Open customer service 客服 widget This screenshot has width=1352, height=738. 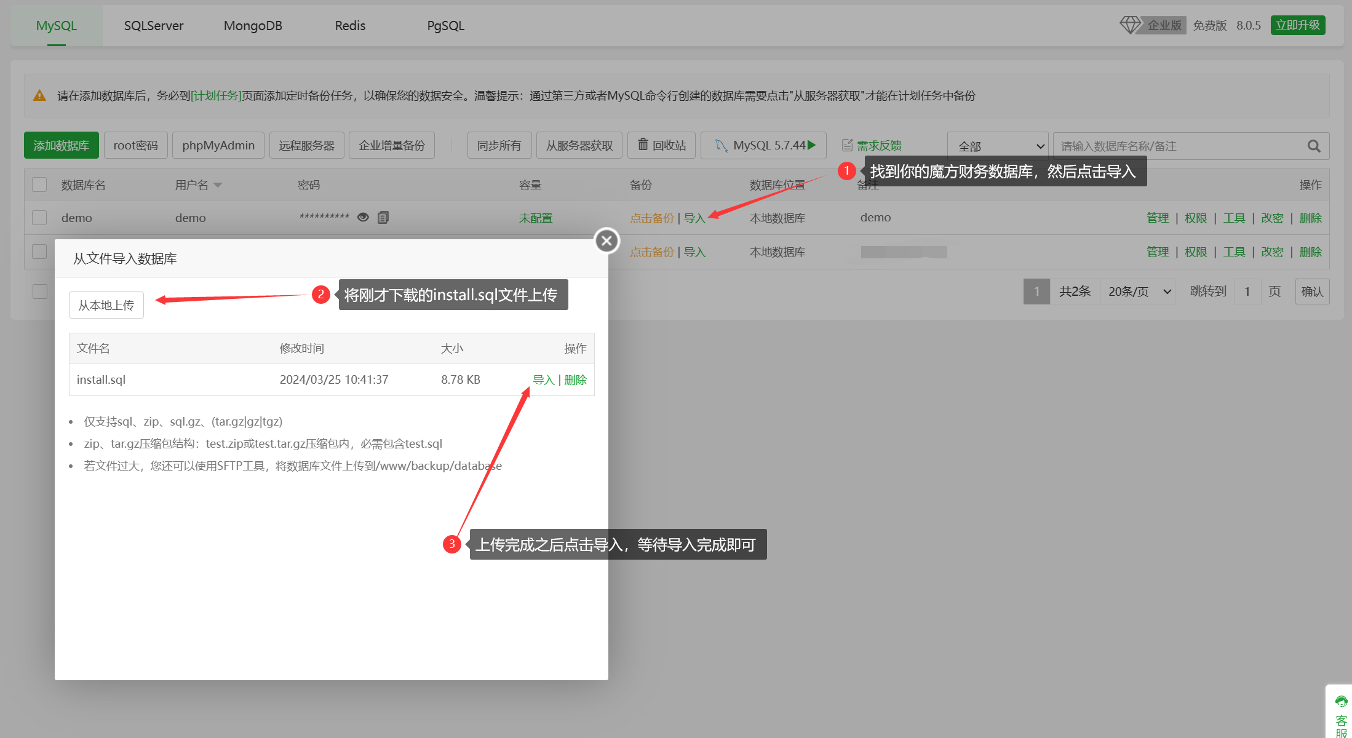pos(1341,713)
